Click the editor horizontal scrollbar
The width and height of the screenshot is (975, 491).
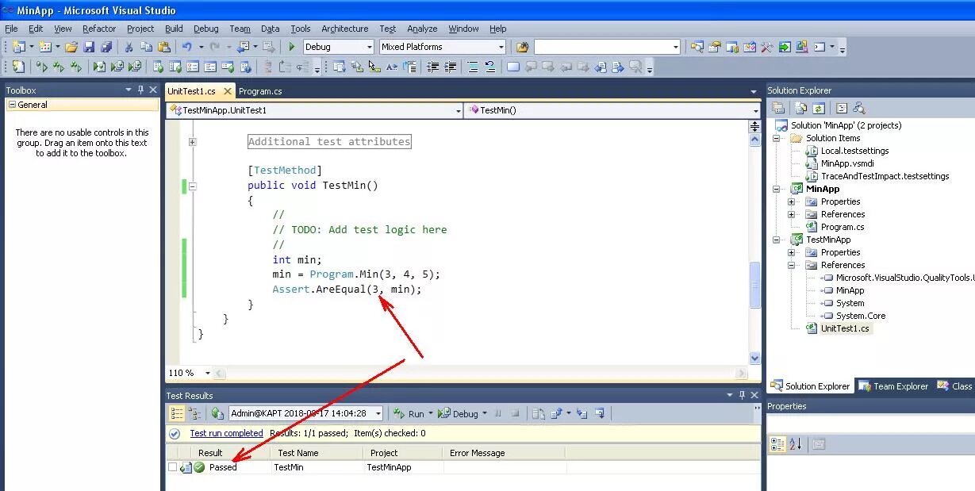click(x=481, y=373)
